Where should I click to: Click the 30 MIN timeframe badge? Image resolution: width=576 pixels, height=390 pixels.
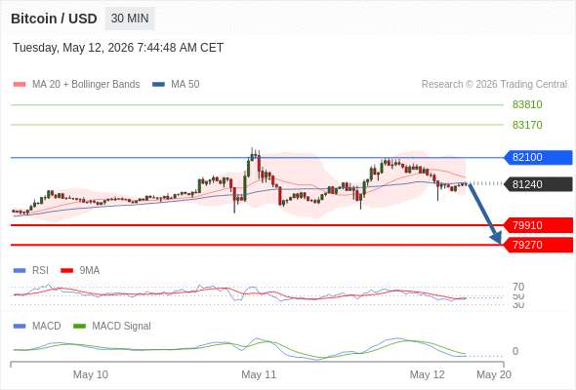130,19
